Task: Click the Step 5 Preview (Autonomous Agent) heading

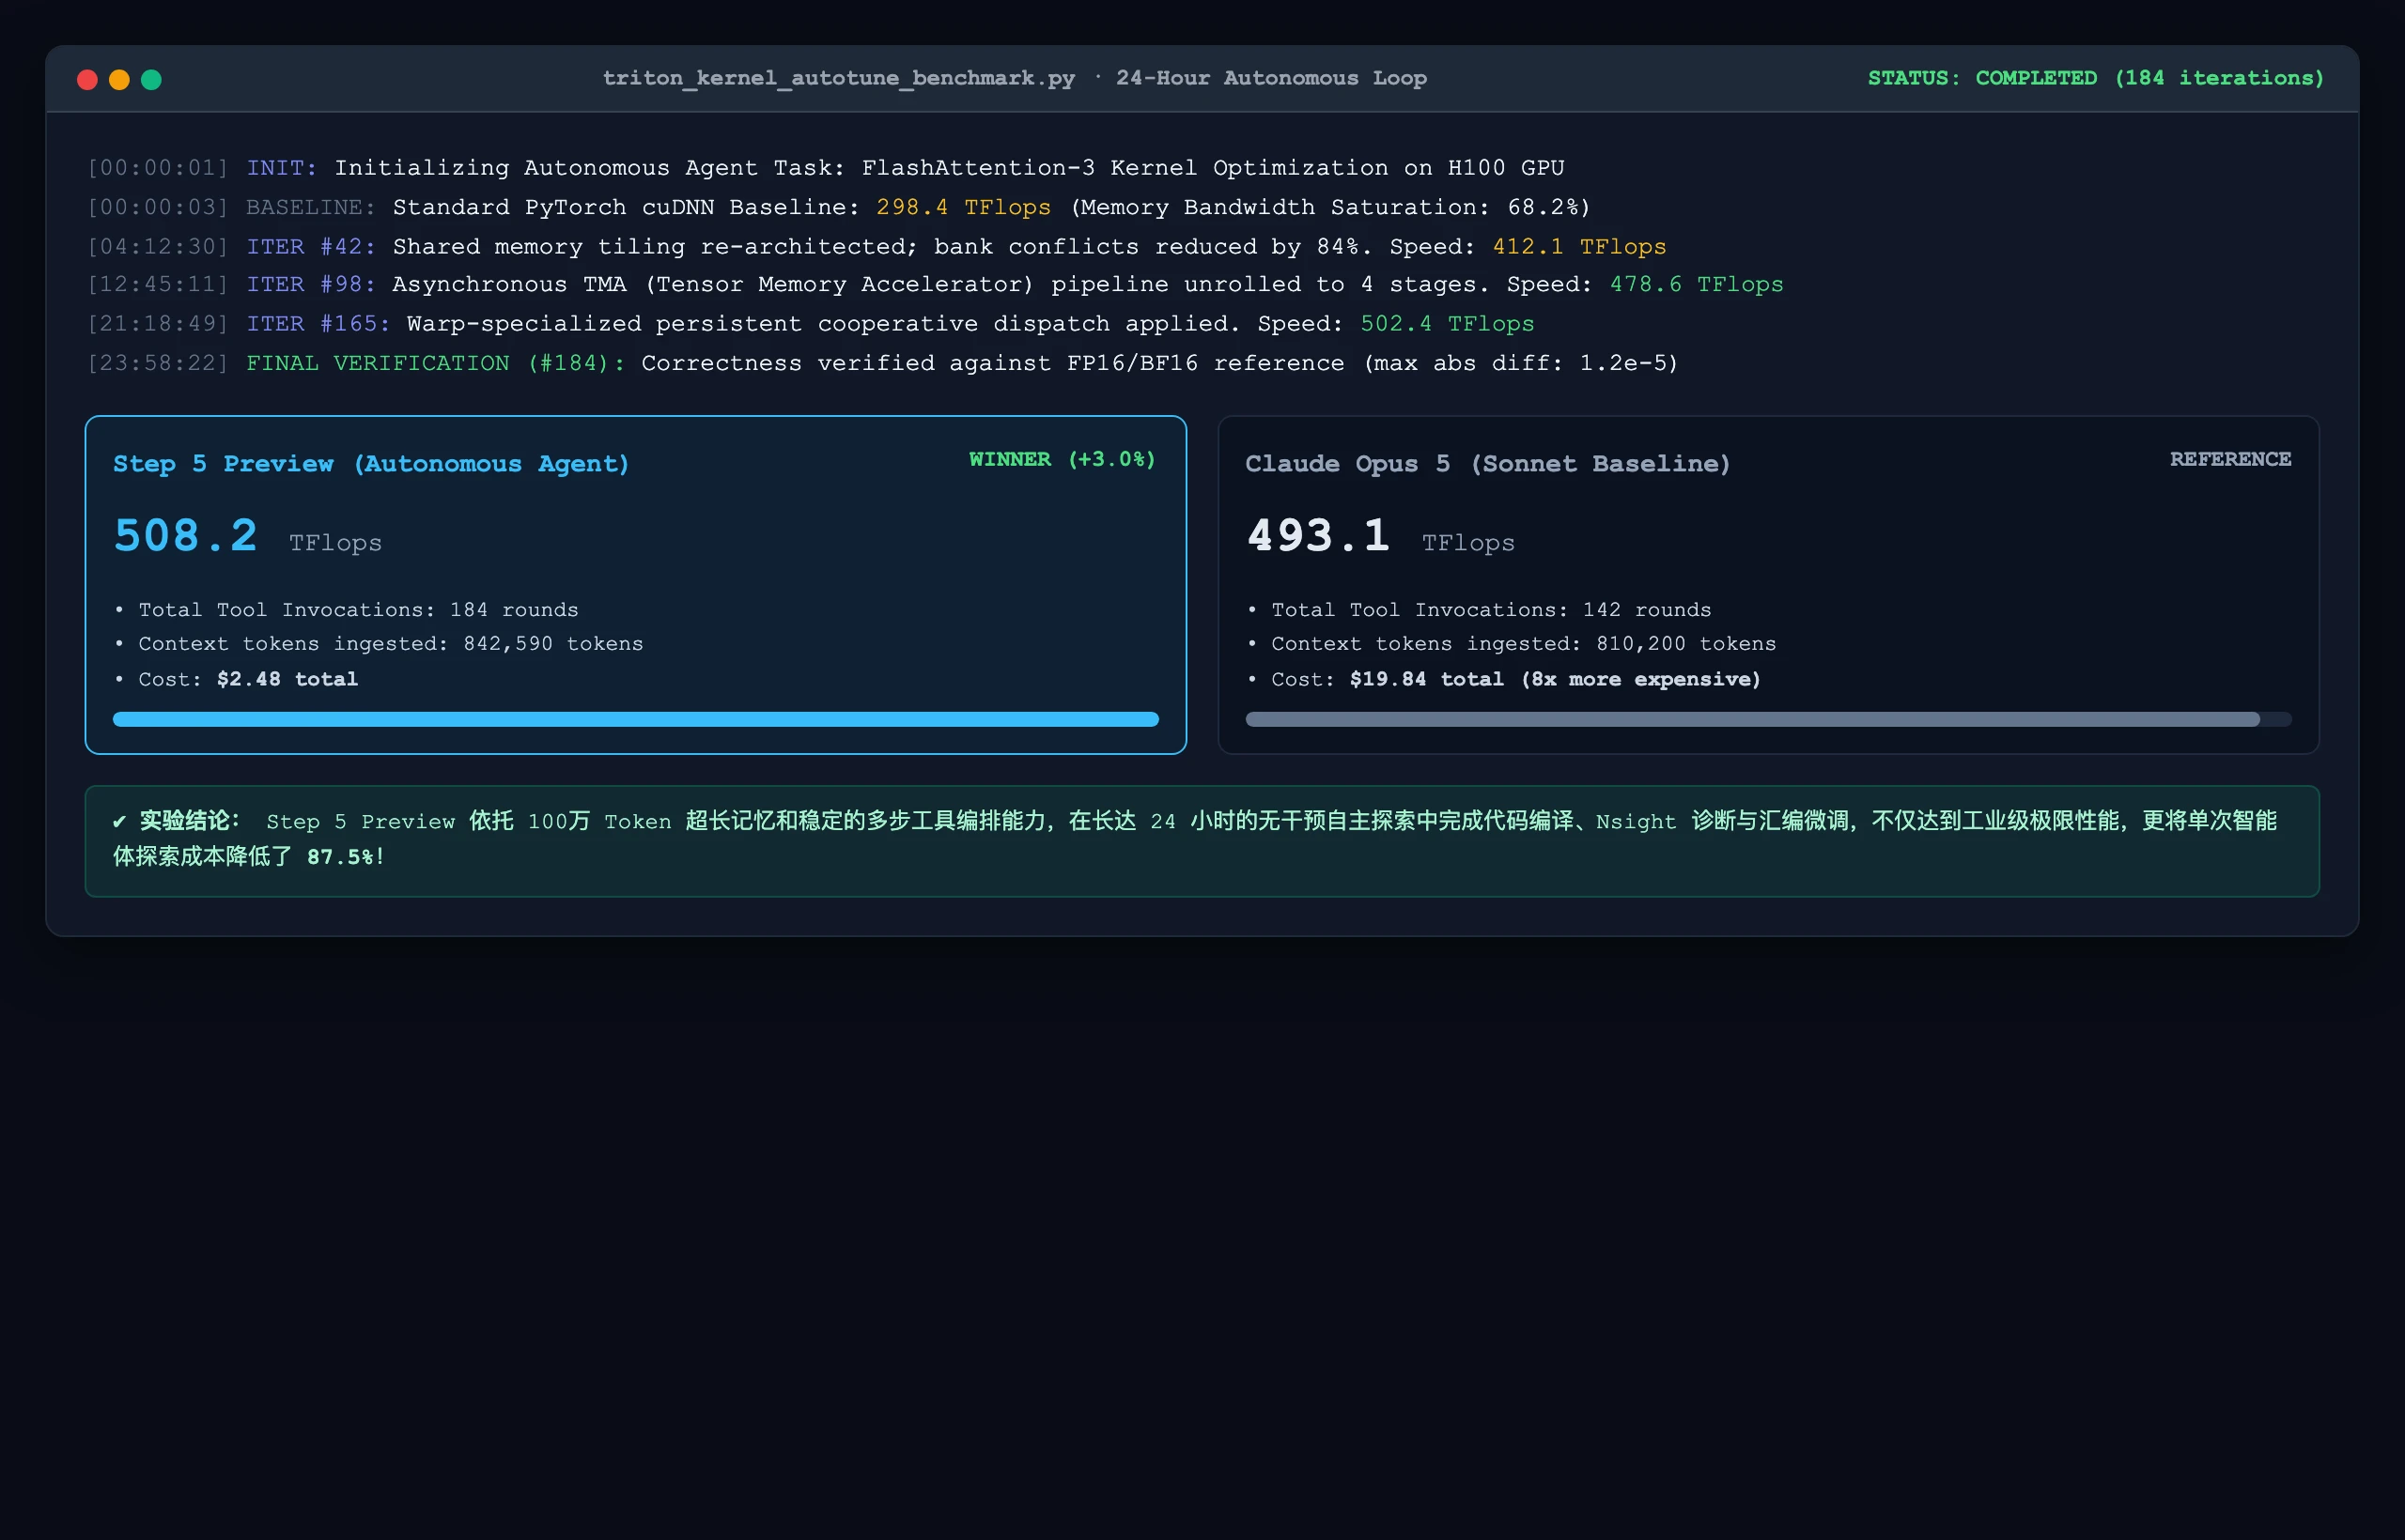Action: pos(371,464)
